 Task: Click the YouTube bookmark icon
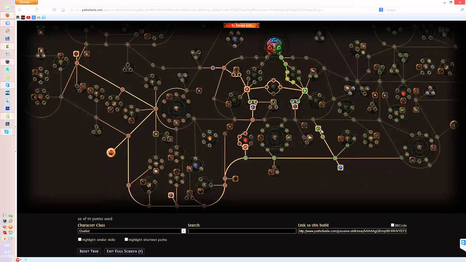[x=28, y=17]
